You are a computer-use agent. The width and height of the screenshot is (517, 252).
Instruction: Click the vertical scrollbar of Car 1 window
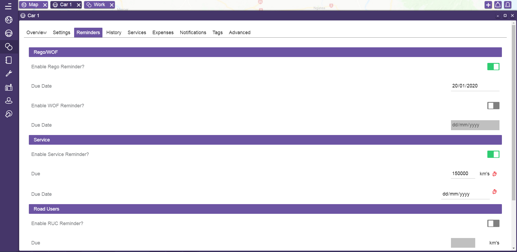coord(513,113)
